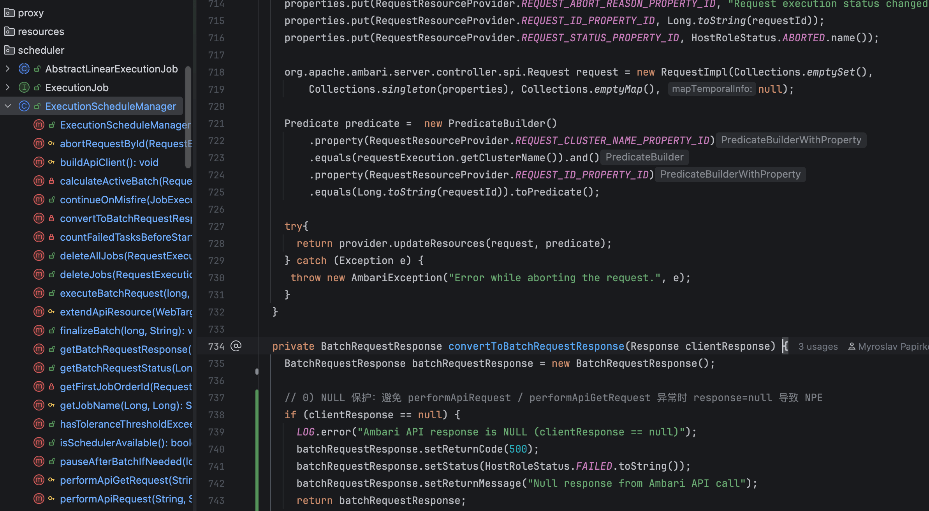Expand the AbstractLinearExecutionJob tree node
The height and width of the screenshot is (511, 929).
(7, 69)
